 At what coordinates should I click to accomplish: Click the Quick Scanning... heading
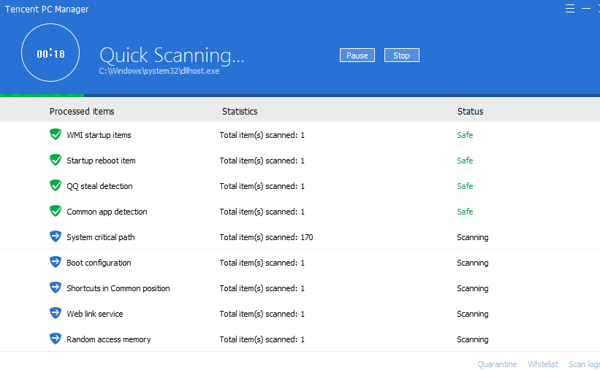pos(172,55)
